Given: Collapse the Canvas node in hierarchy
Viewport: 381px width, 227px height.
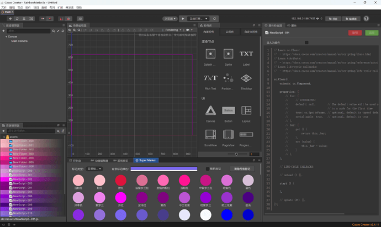Looking at the screenshot, I should coord(6,36).
